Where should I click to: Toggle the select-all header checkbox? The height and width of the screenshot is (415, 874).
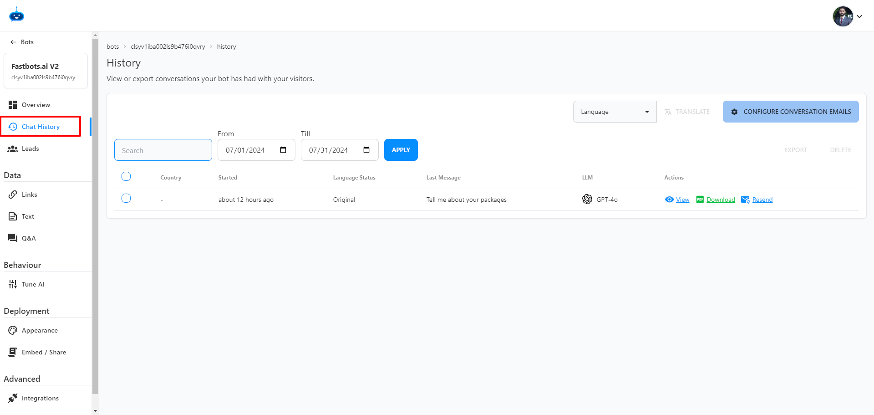pos(126,176)
